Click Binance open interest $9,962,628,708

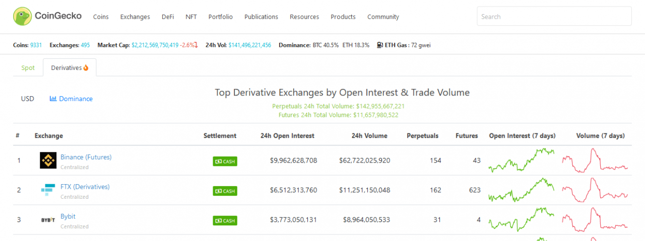(x=294, y=160)
